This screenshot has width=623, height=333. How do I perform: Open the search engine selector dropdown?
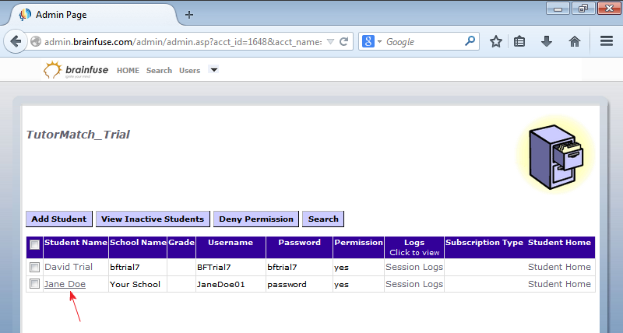tap(372, 41)
